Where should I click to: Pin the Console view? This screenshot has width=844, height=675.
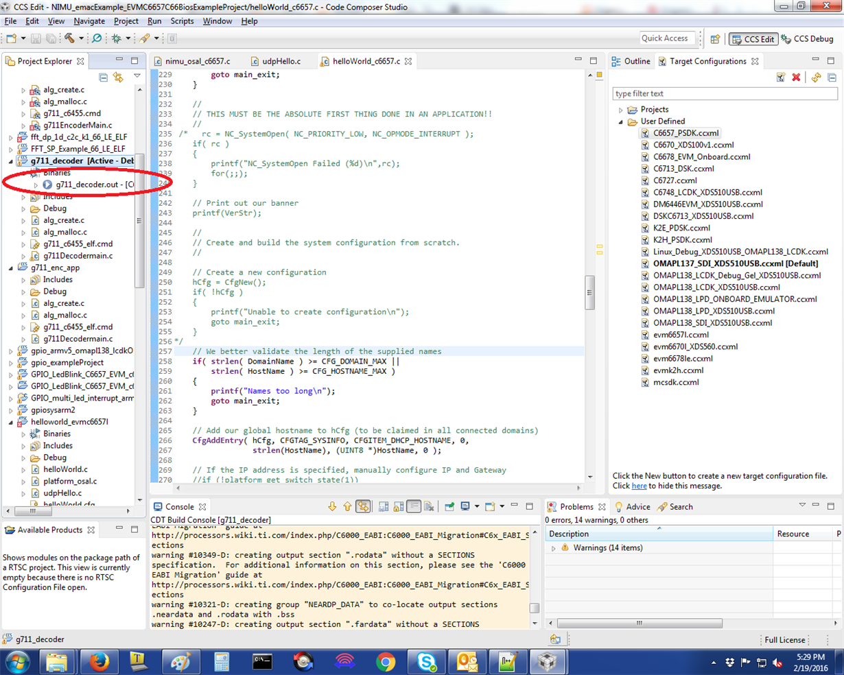449,507
